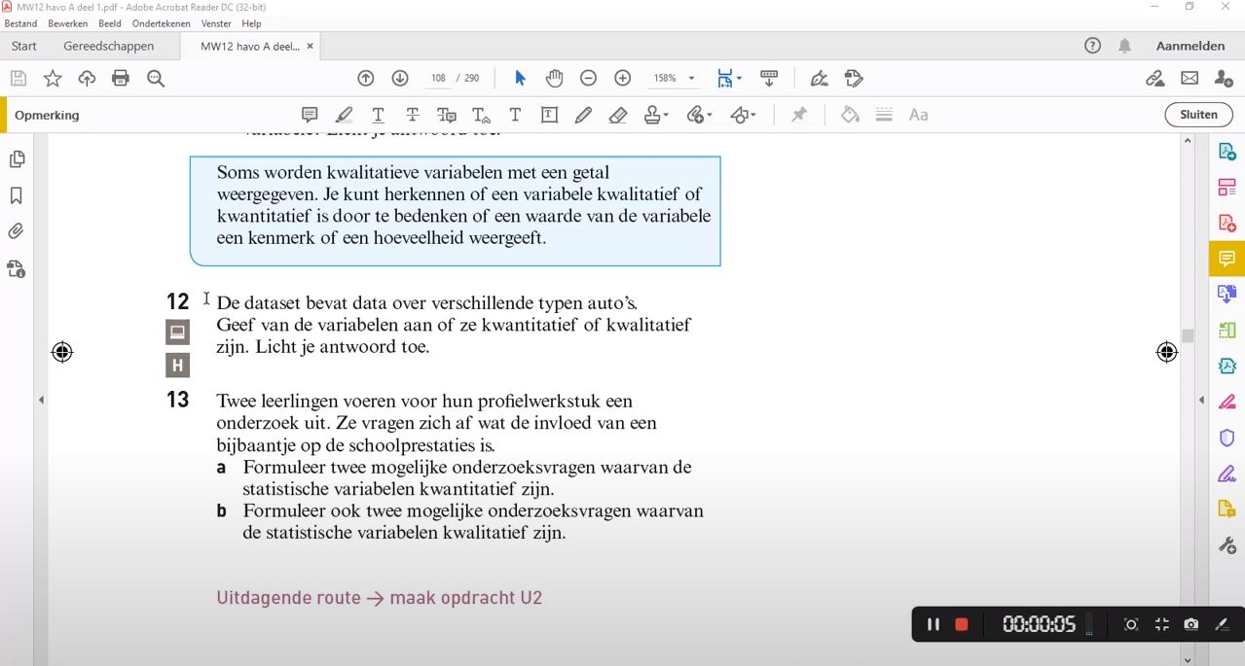This screenshot has height=666, width=1245.
Task: Close the MW12 havo A deel tab
Action: coord(311,46)
